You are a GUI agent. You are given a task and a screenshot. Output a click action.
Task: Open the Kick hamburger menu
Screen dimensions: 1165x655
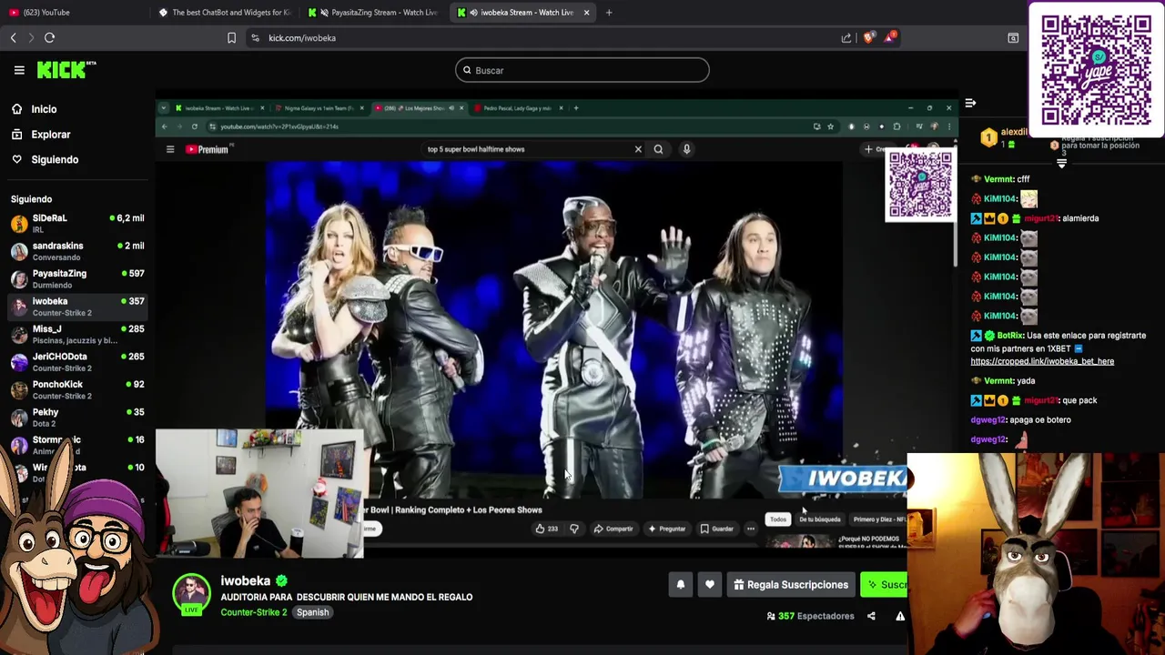[19, 70]
